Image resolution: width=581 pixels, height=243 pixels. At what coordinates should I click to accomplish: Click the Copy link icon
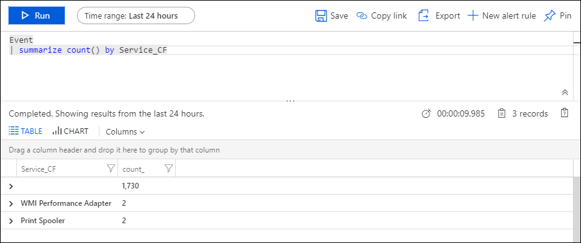[362, 16]
